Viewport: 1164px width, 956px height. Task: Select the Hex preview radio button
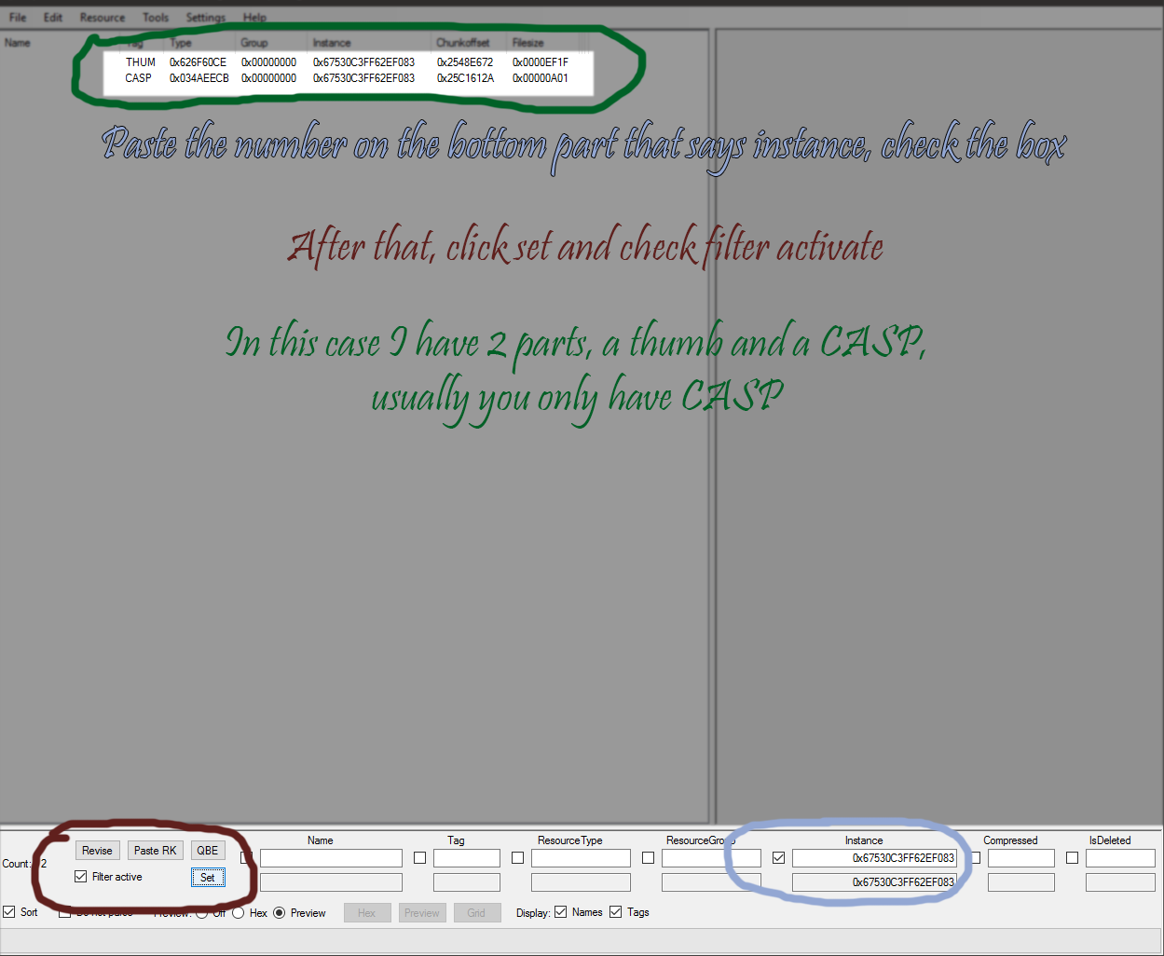[239, 913]
